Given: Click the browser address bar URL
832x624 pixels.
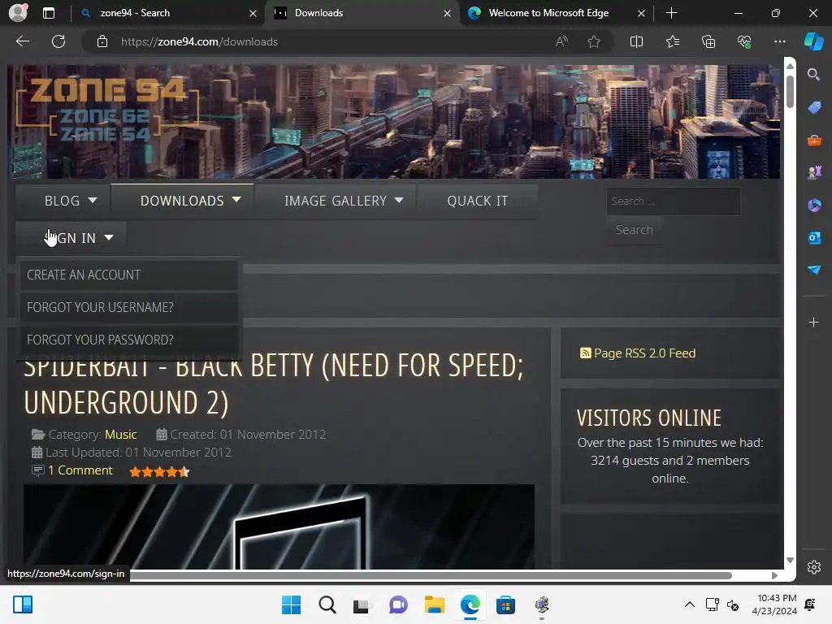Looking at the screenshot, I should coord(199,41).
